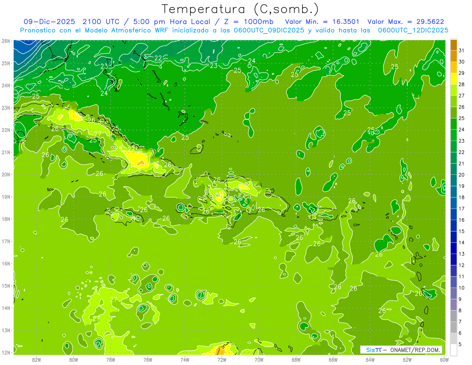
Task: Click the "Temperatura (C,somb.)" chart title
Action: coord(240,9)
